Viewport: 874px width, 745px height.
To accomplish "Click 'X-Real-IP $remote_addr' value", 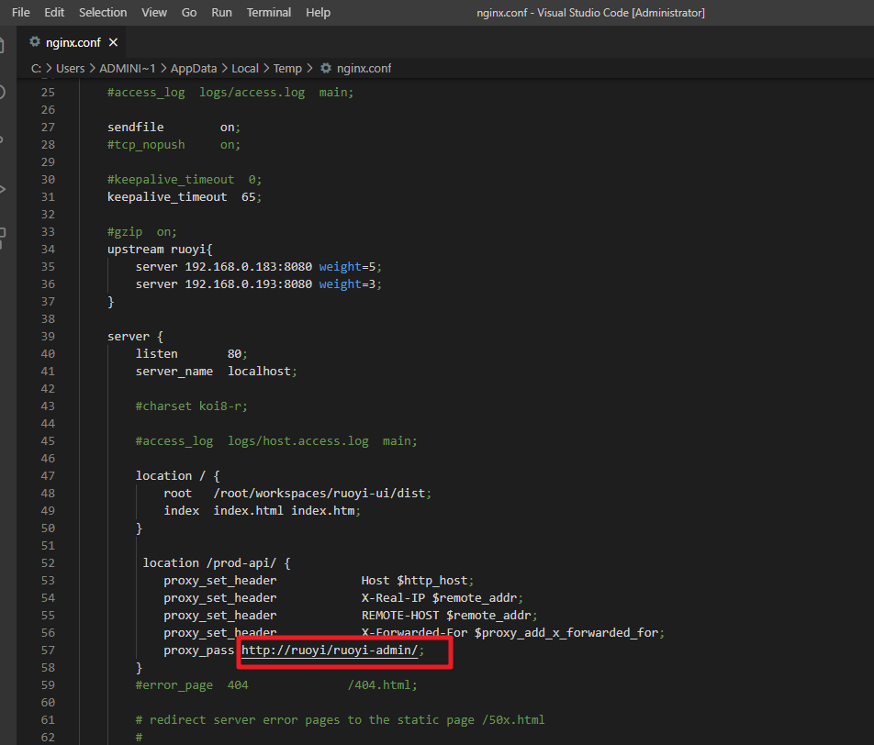I will (x=439, y=598).
